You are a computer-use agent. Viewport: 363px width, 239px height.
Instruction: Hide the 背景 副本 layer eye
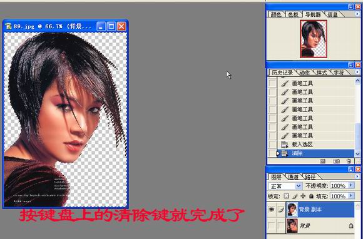click(x=272, y=210)
